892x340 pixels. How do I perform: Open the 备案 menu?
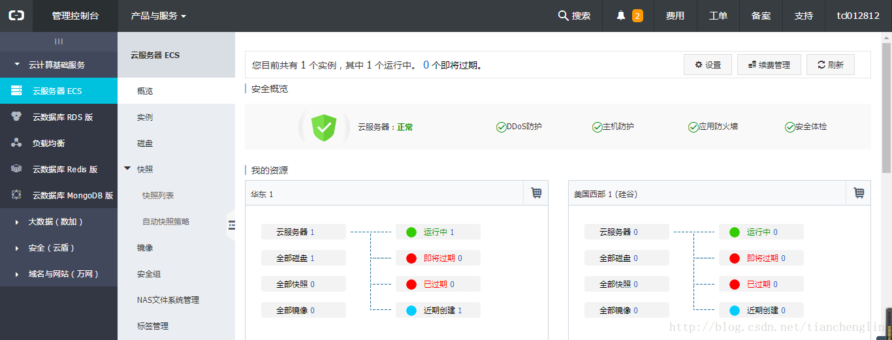click(761, 16)
